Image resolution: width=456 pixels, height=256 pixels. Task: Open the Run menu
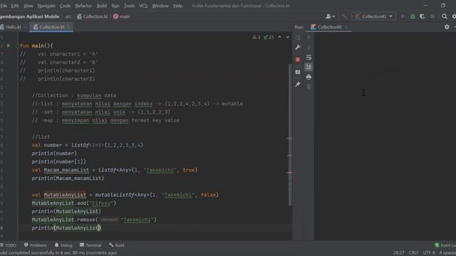click(x=115, y=6)
